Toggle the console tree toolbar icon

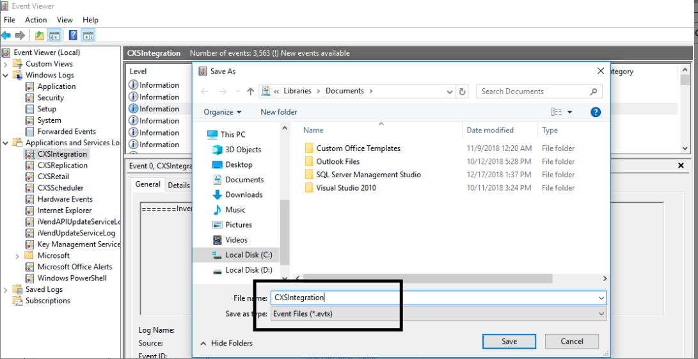pos(54,35)
